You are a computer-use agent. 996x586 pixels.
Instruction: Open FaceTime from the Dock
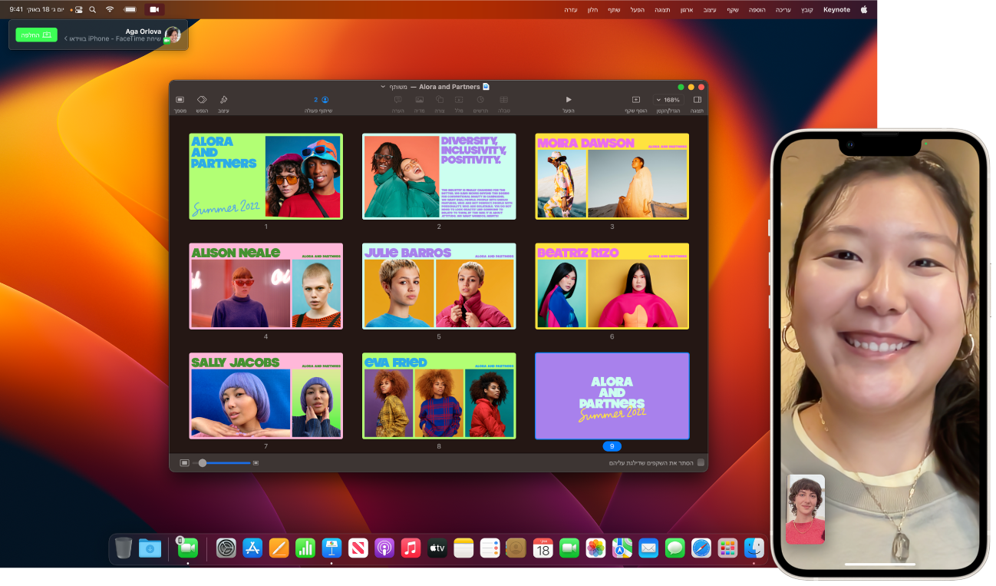click(568, 548)
